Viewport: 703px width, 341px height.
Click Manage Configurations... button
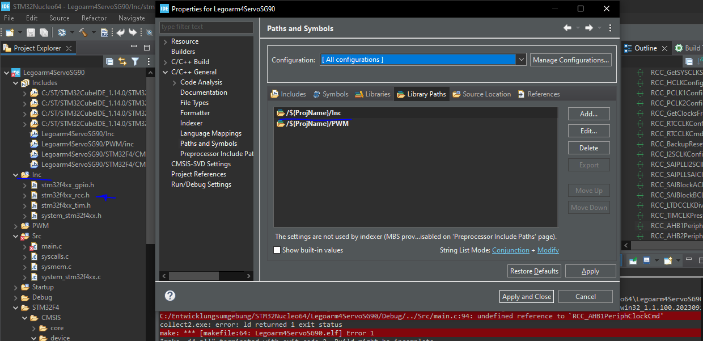pyautogui.click(x=571, y=60)
